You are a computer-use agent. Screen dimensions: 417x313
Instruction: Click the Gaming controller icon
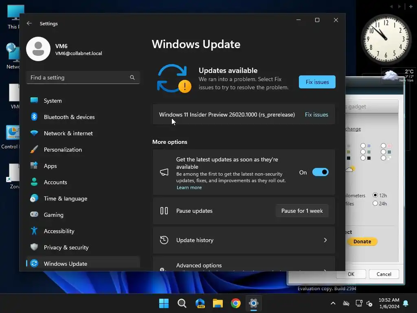(34, 214)
